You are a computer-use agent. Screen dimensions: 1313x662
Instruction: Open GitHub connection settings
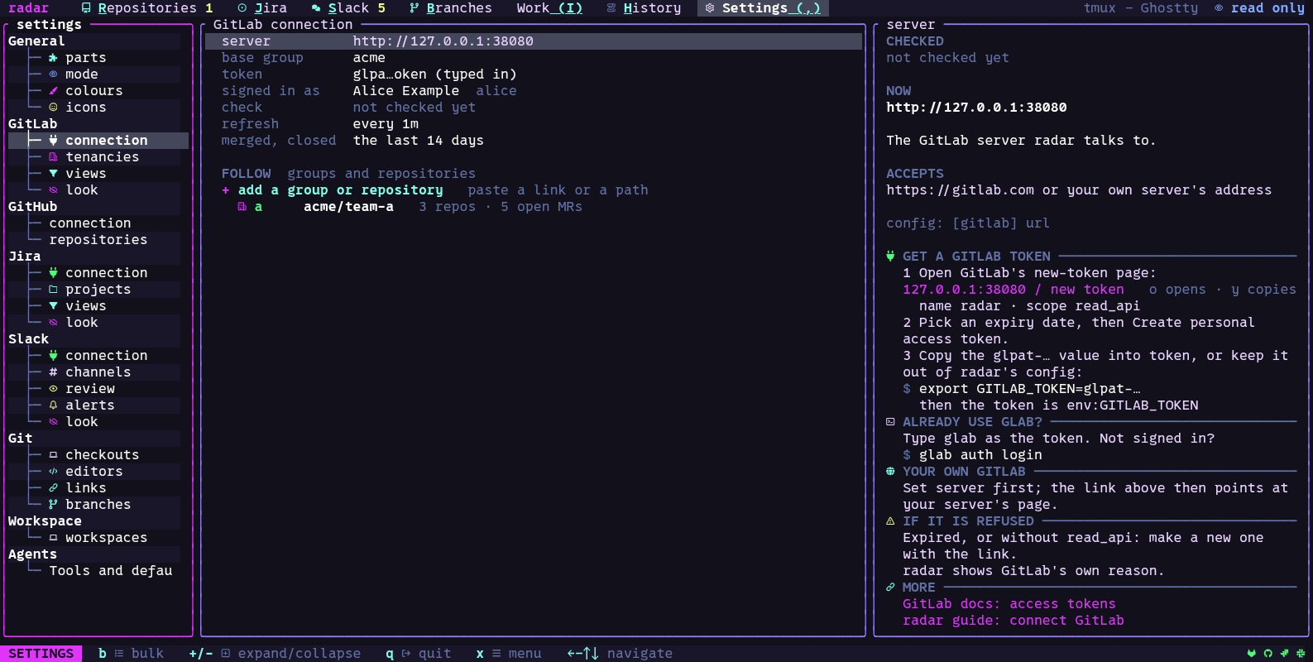click(x=90, y=223)
